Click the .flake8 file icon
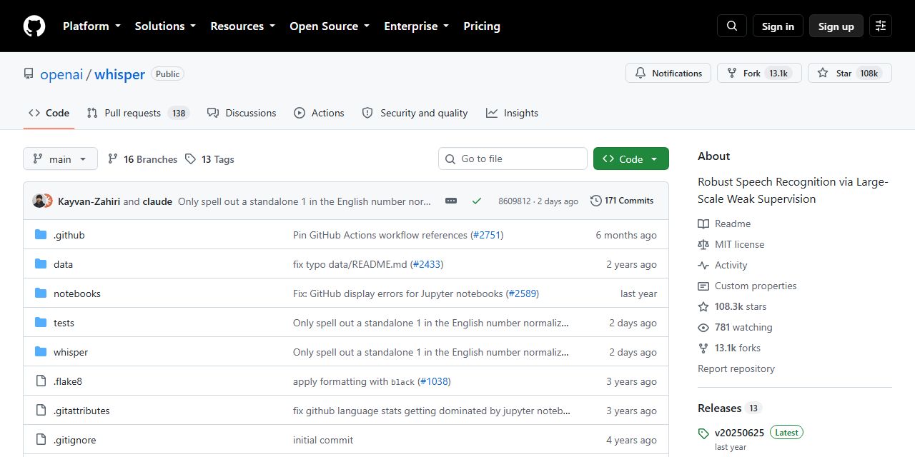Image resolution: width=915 pixels, height=457 pixels. [x=41, y=381]
